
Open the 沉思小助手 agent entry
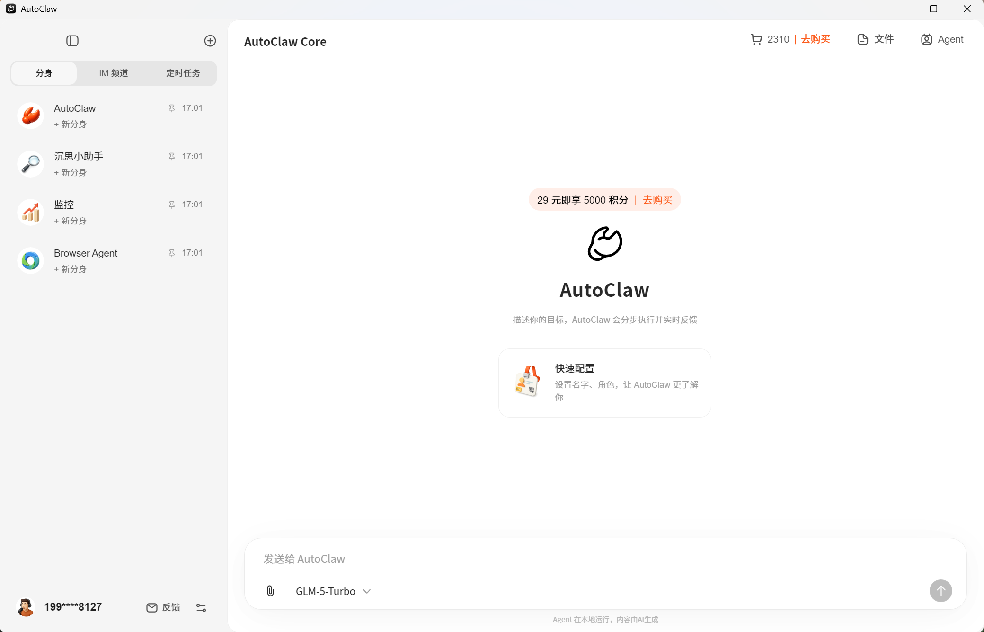[114, 164]
